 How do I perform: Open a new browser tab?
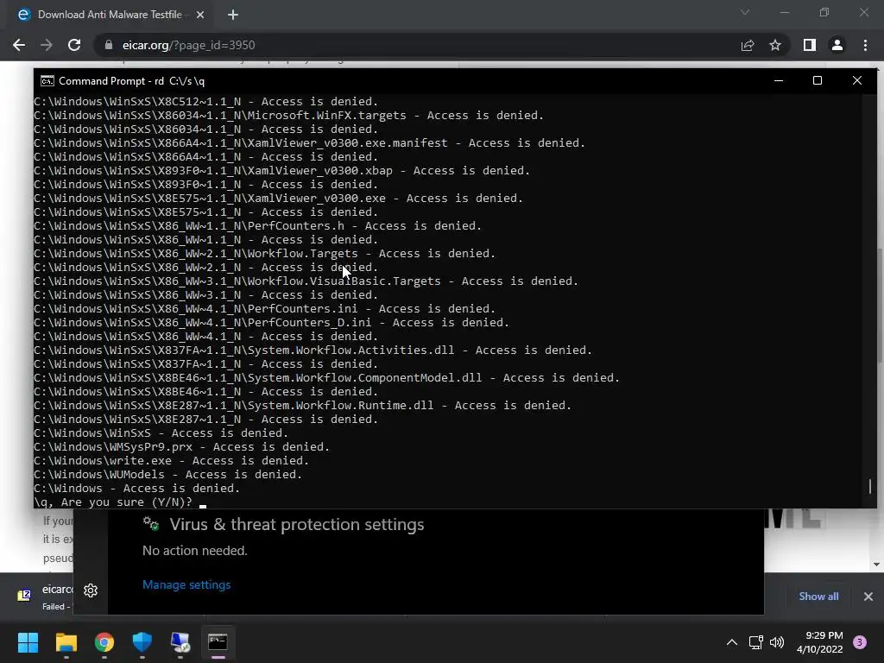pos(233,15)
